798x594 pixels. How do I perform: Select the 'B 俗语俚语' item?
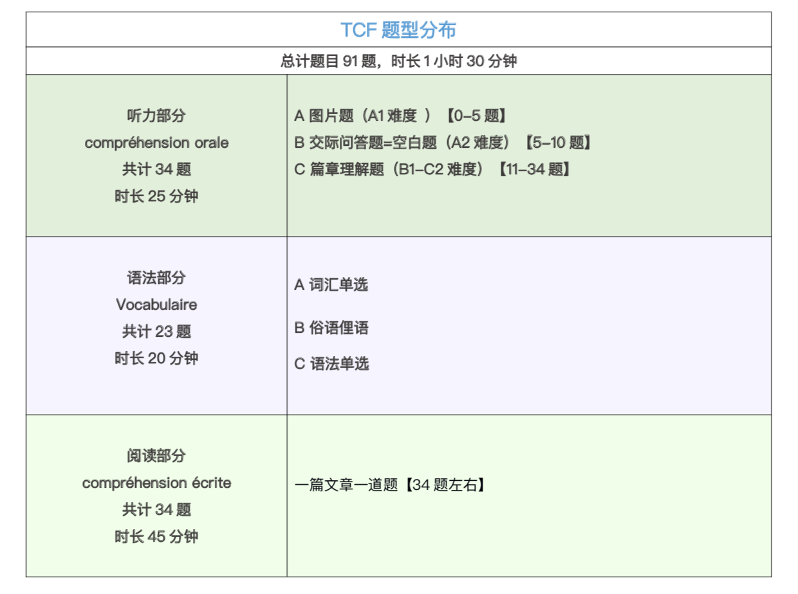[331, 328]
